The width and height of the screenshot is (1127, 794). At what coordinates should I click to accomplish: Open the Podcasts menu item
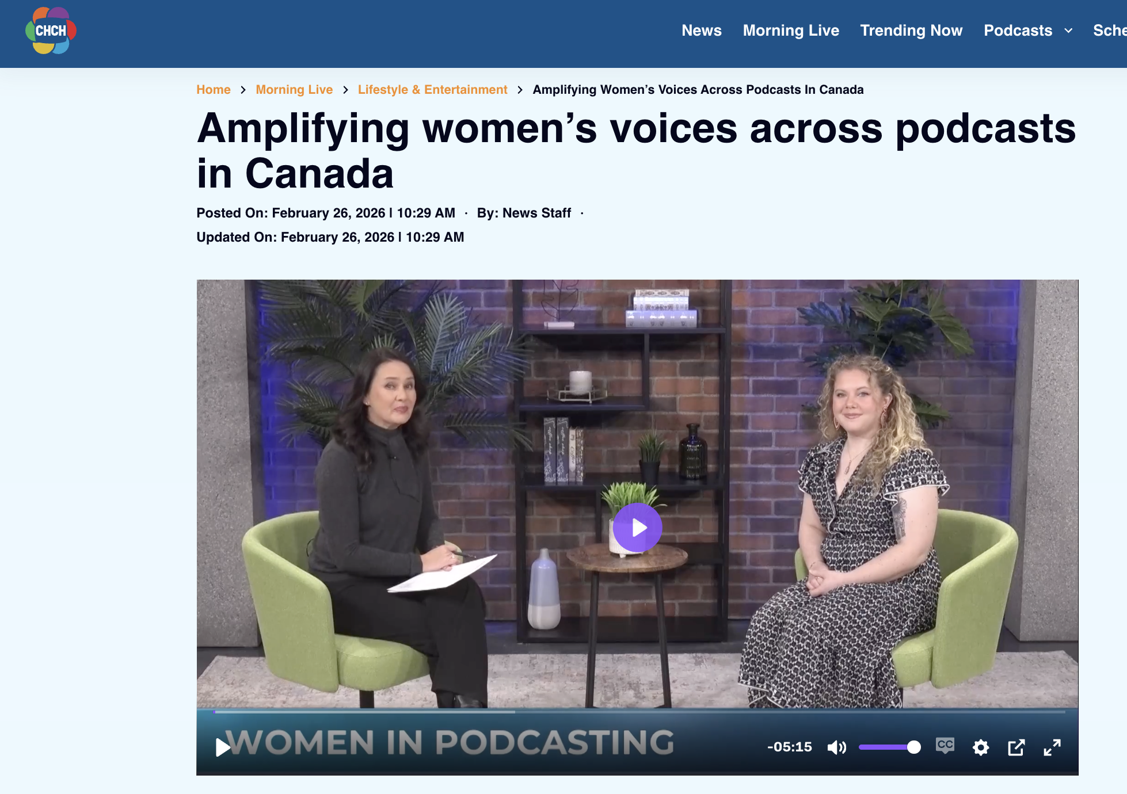click(1018, 30)
